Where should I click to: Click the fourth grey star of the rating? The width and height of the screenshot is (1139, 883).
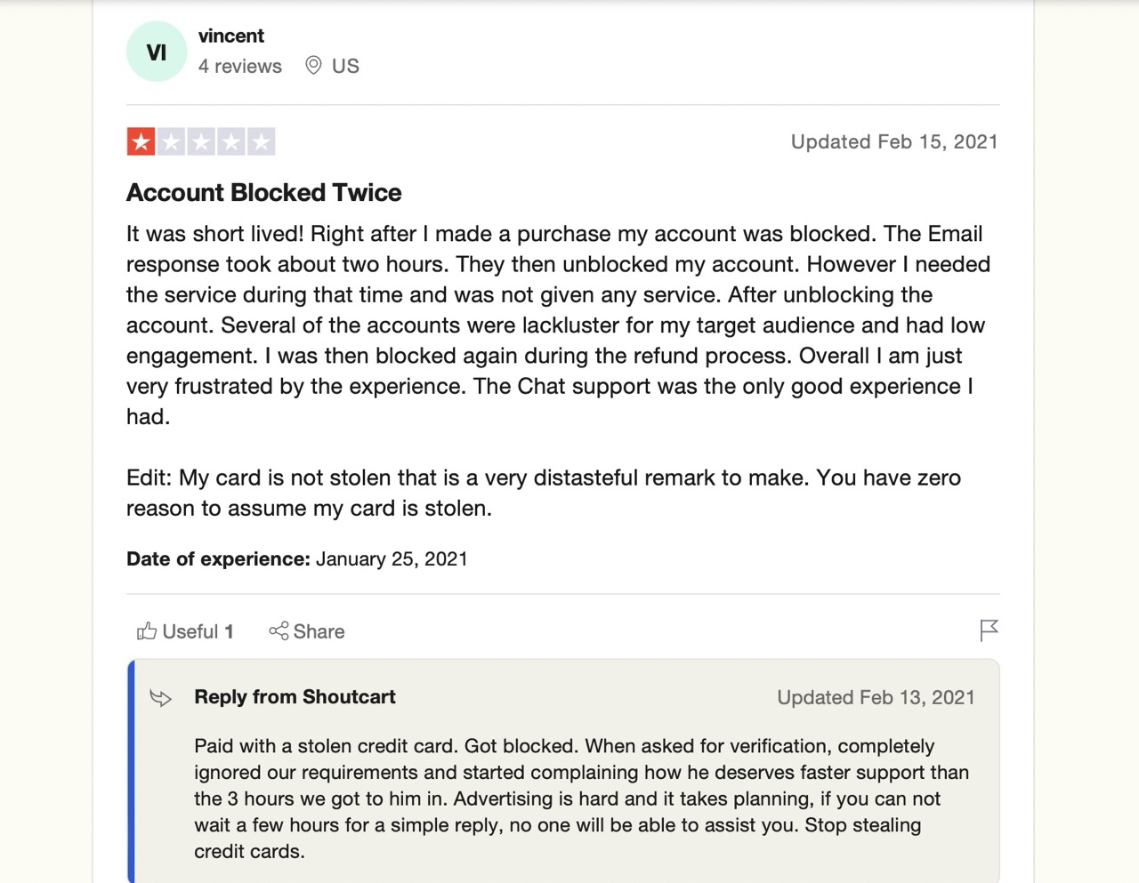point(231,141)
